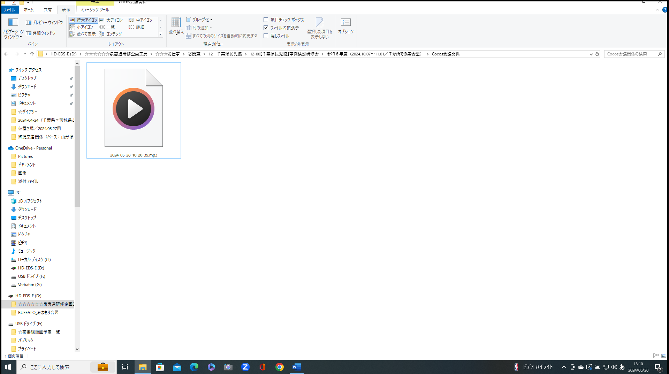The height and width of the screenshot is (374, 669).
Task: Open Pictures folder under OneDrive
Action: (25, 157)
